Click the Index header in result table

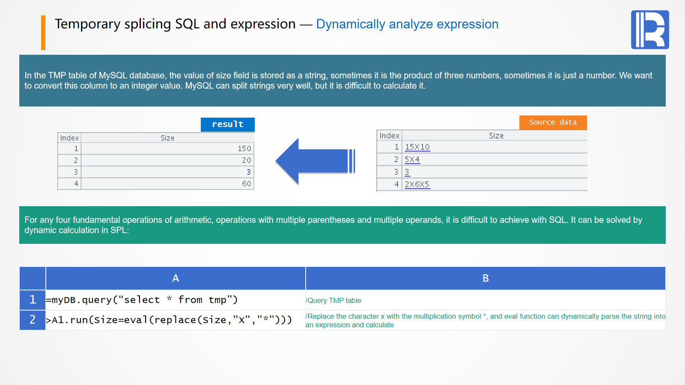click(69, 138)
